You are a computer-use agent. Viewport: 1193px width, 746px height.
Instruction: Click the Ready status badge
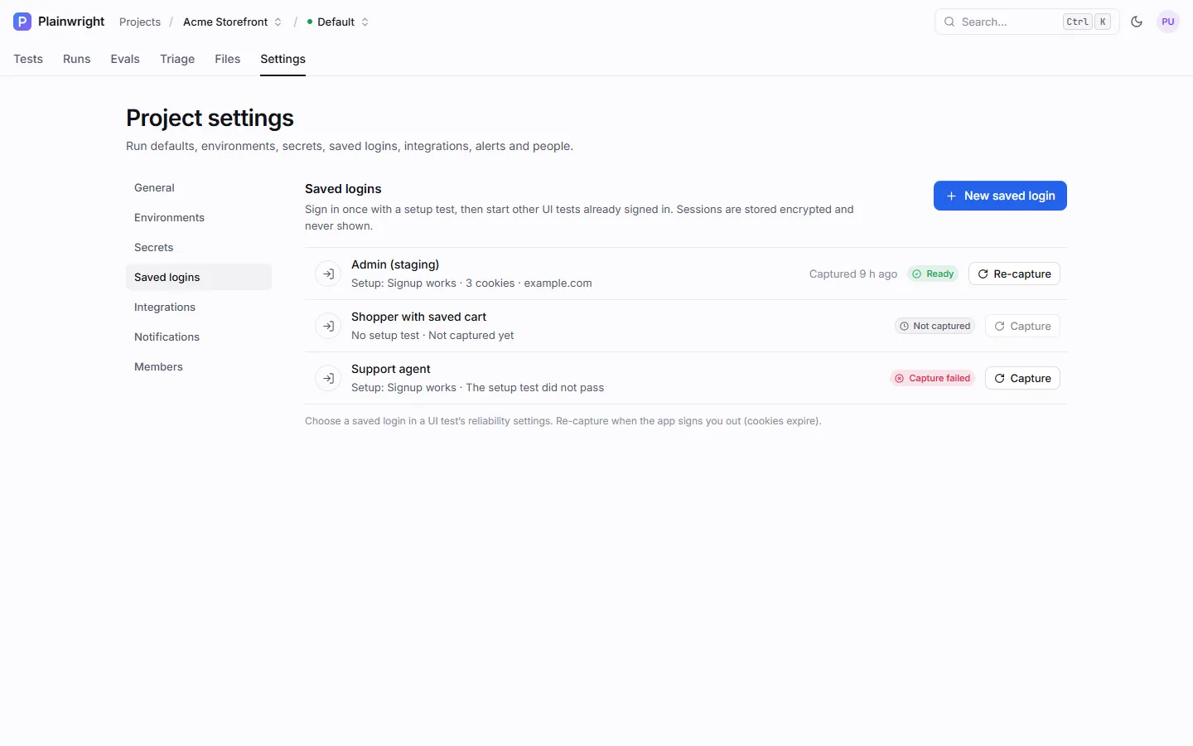tap(933, 274)
